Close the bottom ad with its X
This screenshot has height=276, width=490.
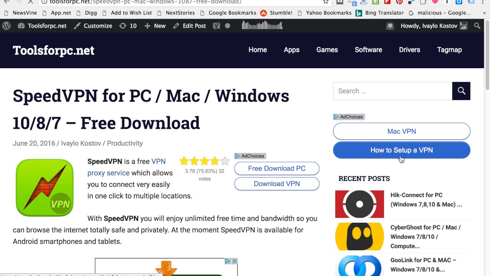pos(234,261)
